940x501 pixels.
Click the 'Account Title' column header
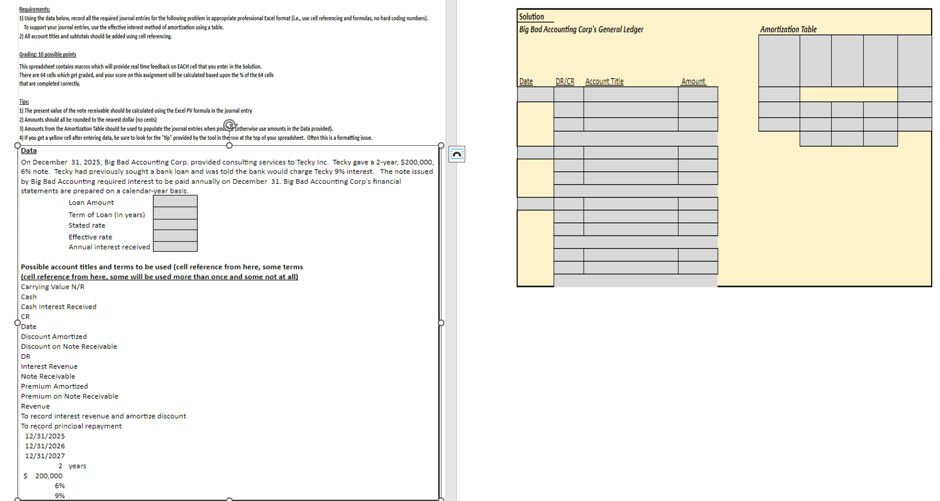[604, 82]
